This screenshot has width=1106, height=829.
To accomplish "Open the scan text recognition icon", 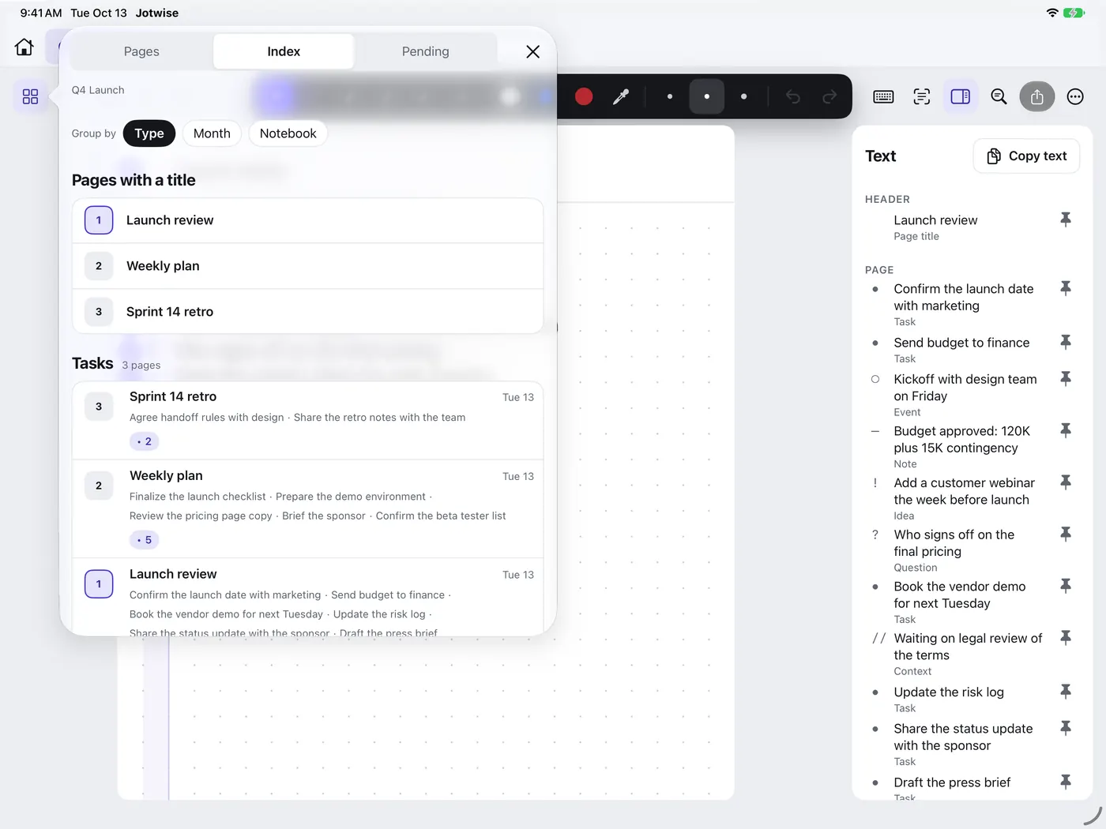I will coord(922,96).
